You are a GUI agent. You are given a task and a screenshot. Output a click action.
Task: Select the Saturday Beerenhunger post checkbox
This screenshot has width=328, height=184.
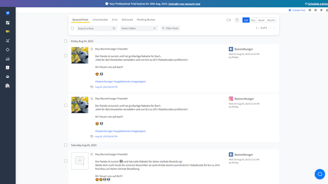(66, 161)
